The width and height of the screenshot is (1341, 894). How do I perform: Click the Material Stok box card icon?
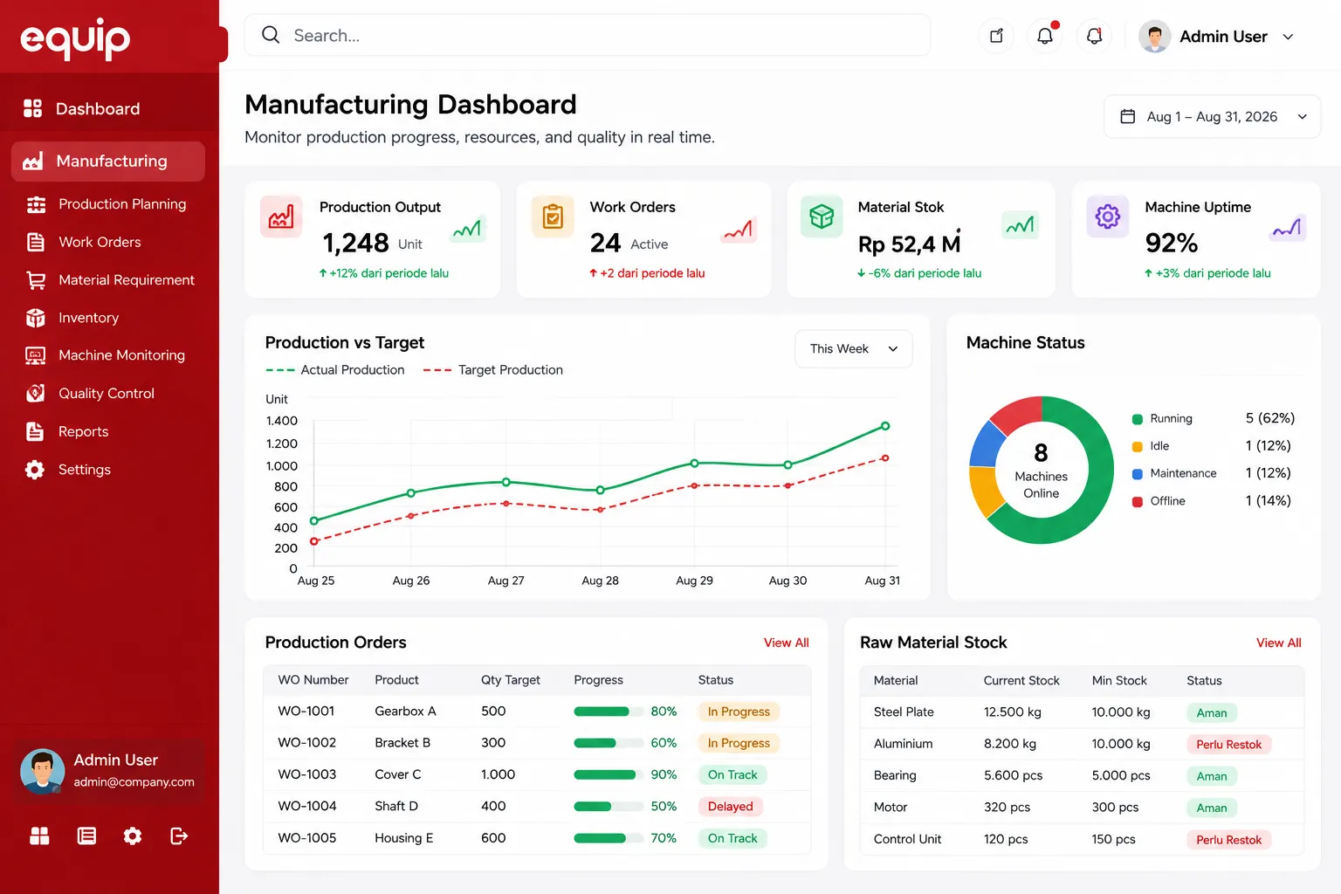click(822, 217)
